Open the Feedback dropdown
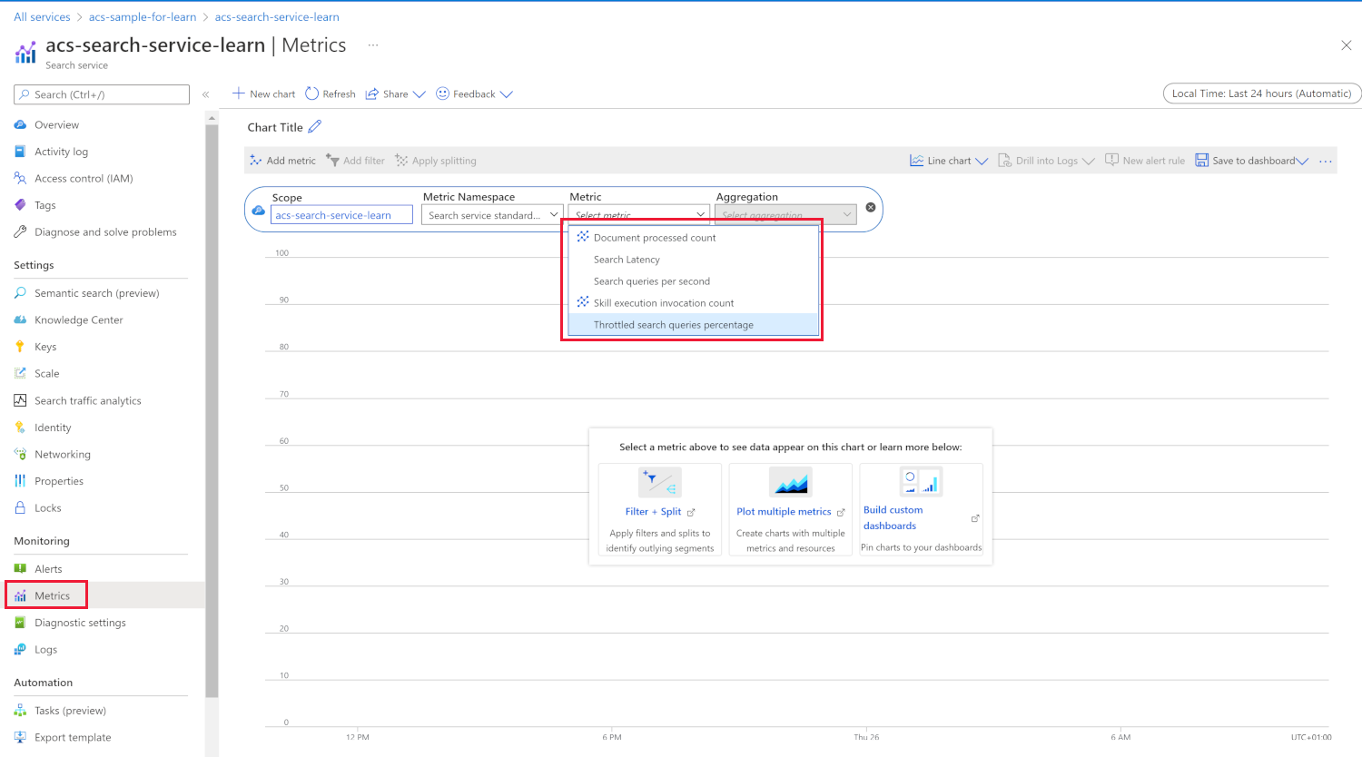This screenshot has height=757, width=1362. (x=475, y=93)
